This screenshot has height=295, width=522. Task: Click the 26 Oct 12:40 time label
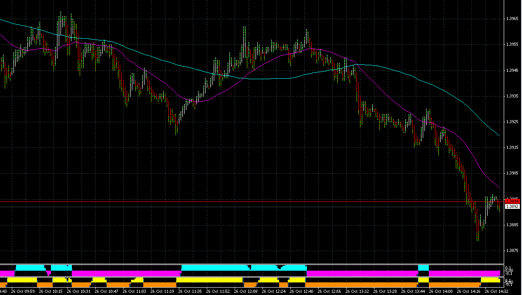(x=302, y=292)
